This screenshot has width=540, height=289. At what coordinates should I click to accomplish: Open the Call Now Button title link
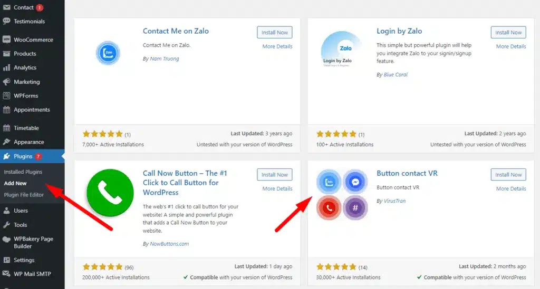point(185,183)
